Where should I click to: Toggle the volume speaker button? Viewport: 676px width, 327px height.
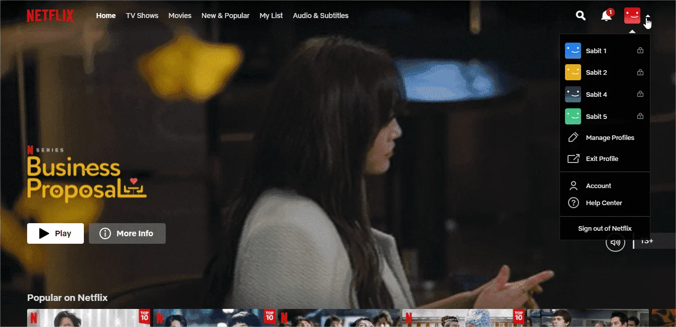point(615,243)
